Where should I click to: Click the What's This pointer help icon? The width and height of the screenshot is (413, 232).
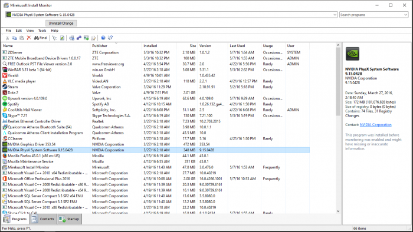[x=110, y=38]
